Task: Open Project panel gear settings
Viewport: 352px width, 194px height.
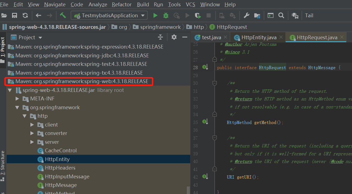Action: pyautogui.click(x=174, y=37)
